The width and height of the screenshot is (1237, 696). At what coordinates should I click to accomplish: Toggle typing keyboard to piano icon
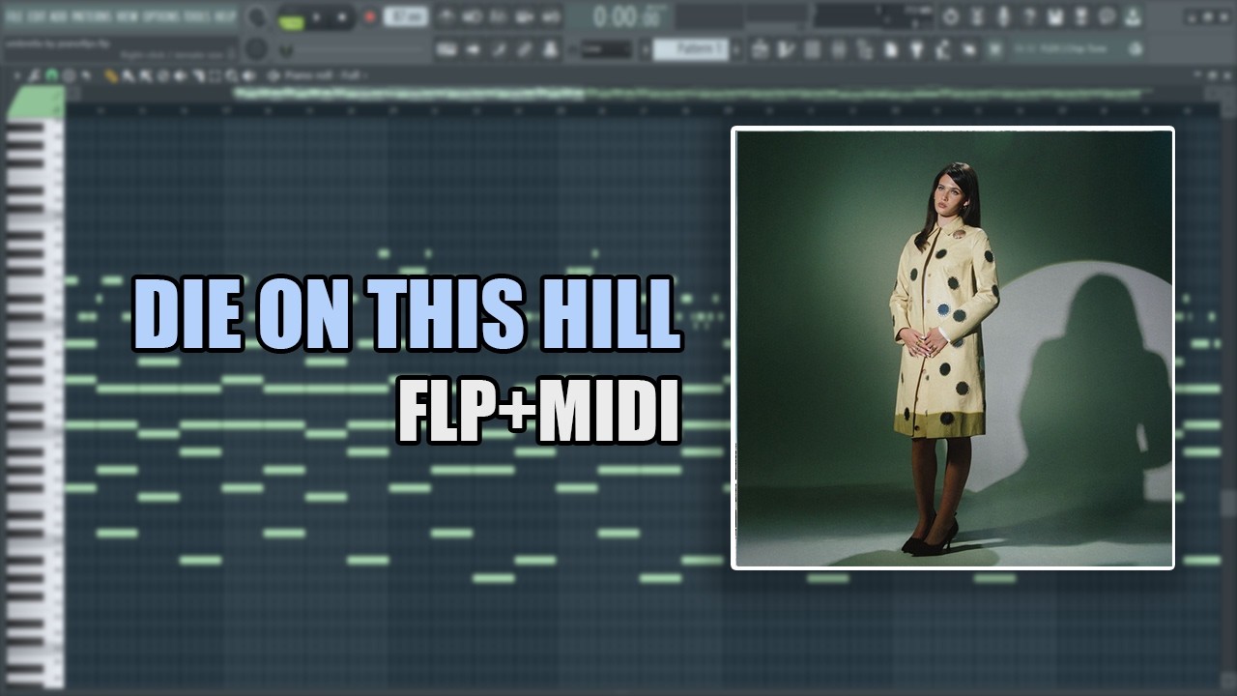point(446,49)
